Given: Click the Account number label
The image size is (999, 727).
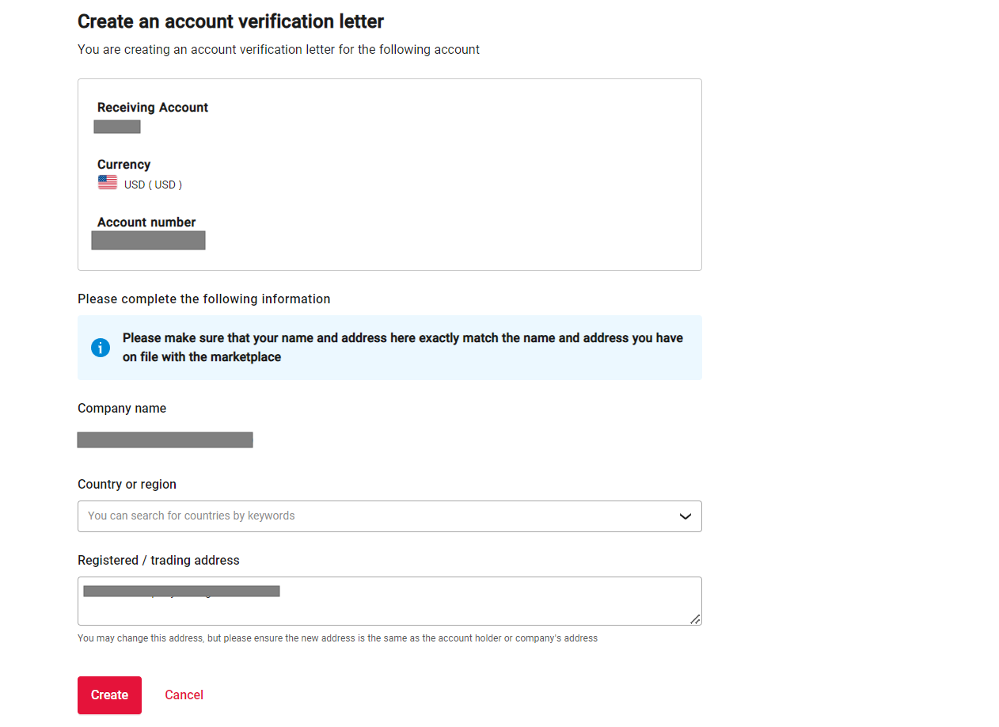Looking at the screenshot, I should point(146,223).
